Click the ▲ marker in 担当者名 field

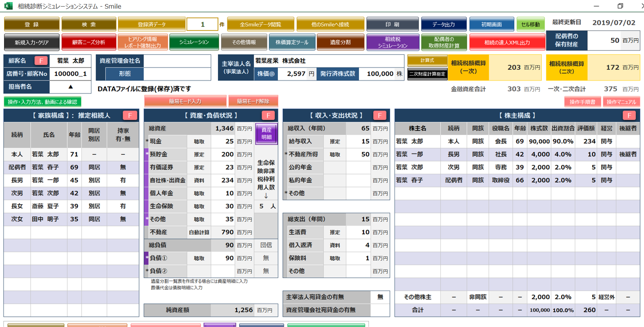[70, 87]
